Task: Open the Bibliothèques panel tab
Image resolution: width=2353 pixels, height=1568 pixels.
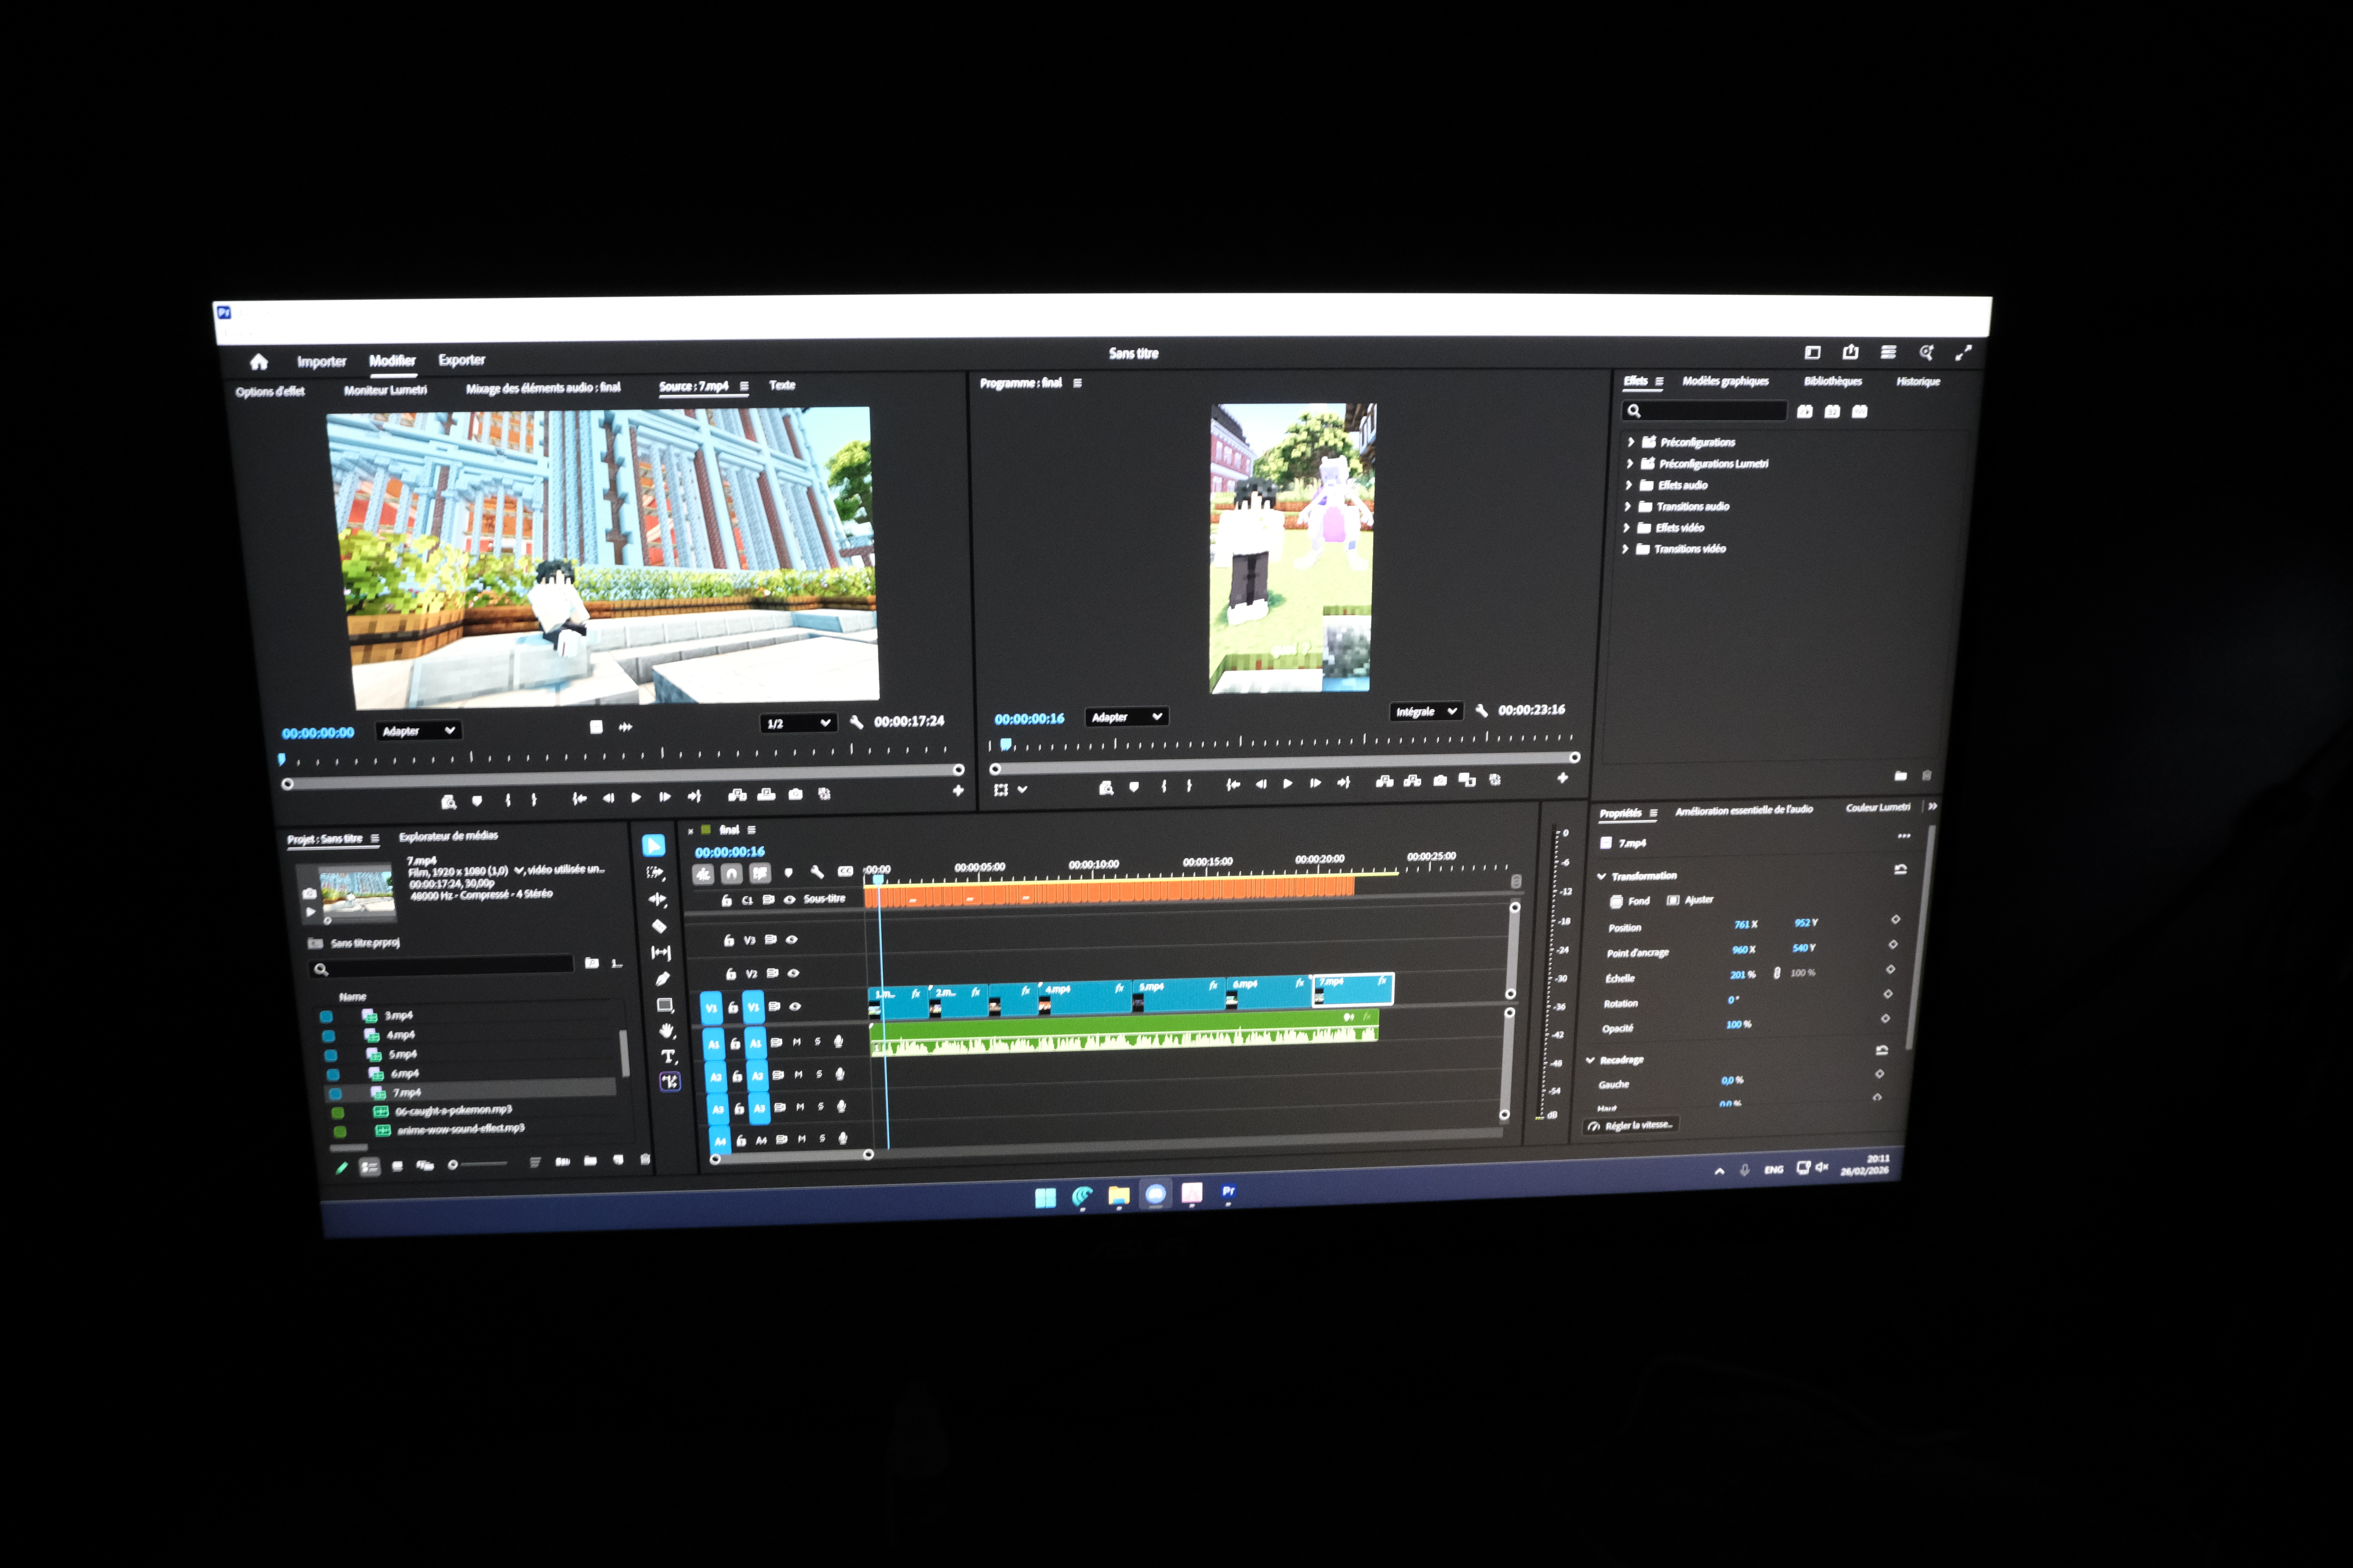Action: pos(1832,381)
